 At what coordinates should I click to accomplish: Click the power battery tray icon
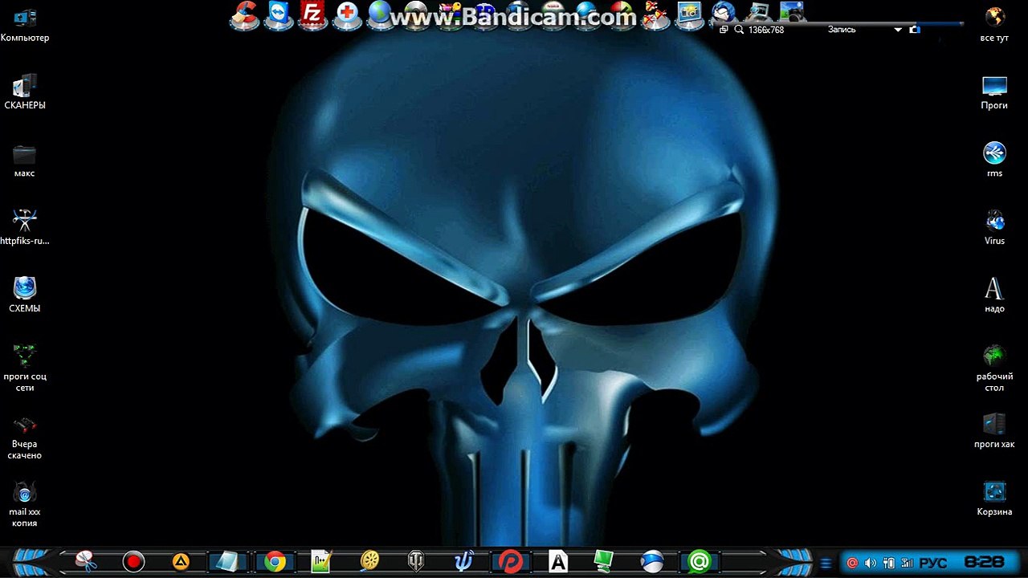coord(889,563)
